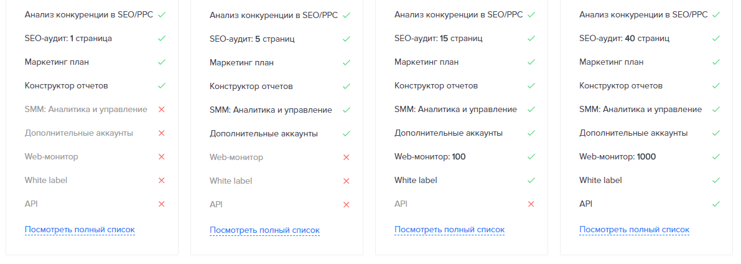
Task: Click red cross beside API in 15-page plan
Action: click(x=531, y=204)
